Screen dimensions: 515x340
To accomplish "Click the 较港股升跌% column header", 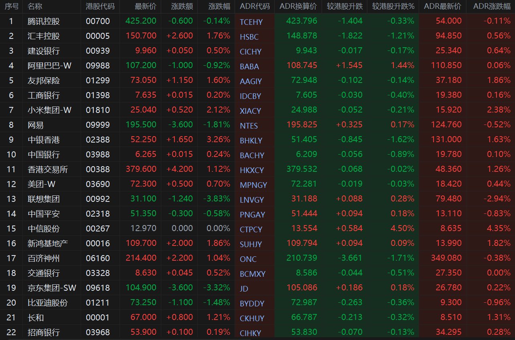I will tap(393, 6).
